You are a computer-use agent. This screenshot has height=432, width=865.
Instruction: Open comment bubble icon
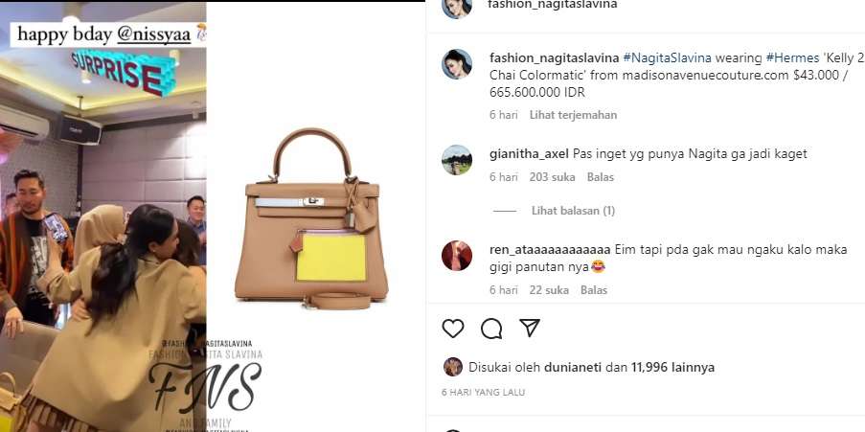[491, 329]
